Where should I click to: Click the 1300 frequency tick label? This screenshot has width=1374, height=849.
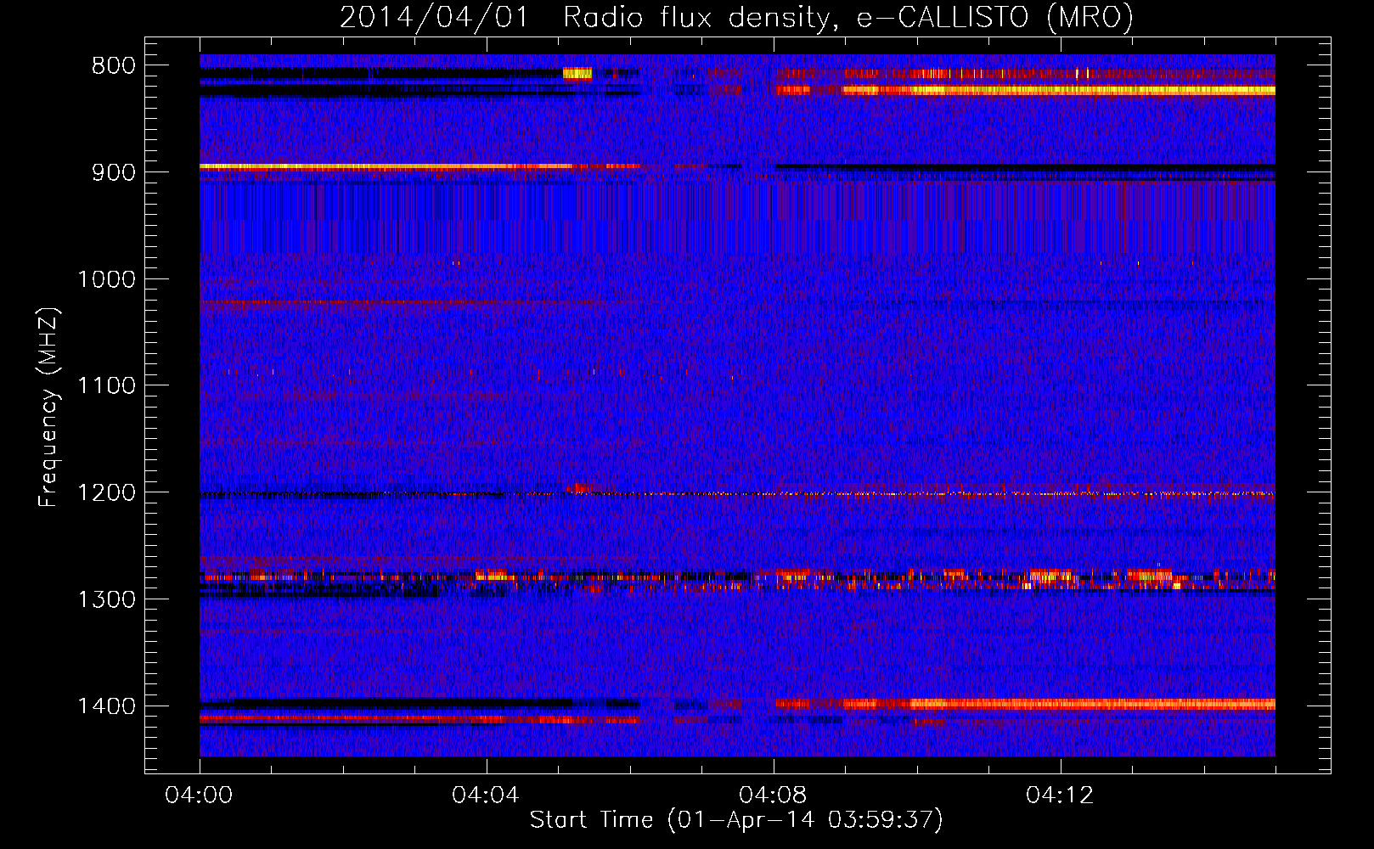pyautogui.click(x=106, y=599)
